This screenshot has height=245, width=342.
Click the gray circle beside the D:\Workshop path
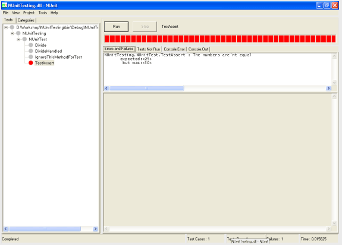point(12,27)
